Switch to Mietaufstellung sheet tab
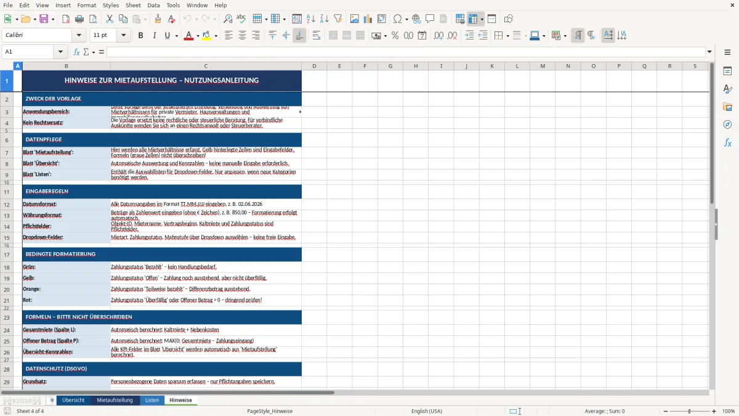The image size is (739, 416). [115, 400]
